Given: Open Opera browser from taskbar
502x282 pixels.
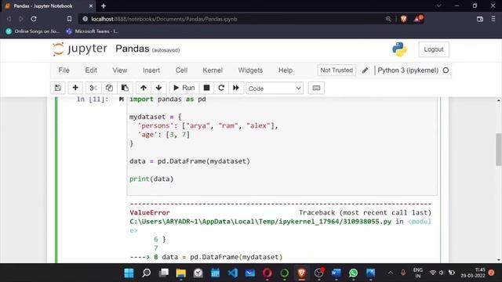Looking at the screenshot, I should tap(267, 273).
